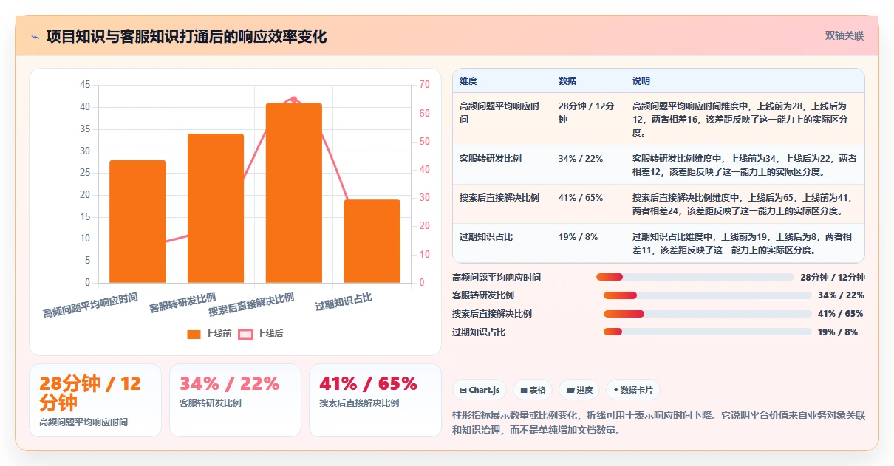The width and height of the screenshot is (894, 466).
Task: Click the 数据卡片 tag chip
Action: click(x=633, y=390)
